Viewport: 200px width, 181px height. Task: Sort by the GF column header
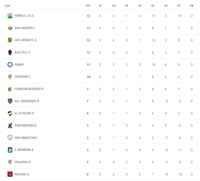point(153,6)
